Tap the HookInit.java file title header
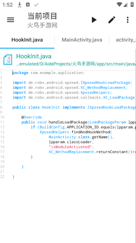Image resolution: width=136 pixels, height=243 pixels. [x=34, y=56]
